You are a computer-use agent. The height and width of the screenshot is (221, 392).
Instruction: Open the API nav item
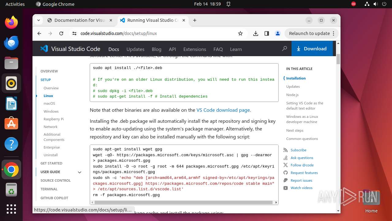coord(172,49)
